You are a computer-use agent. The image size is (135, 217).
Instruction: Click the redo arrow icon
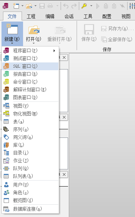[x=74, y=6]
